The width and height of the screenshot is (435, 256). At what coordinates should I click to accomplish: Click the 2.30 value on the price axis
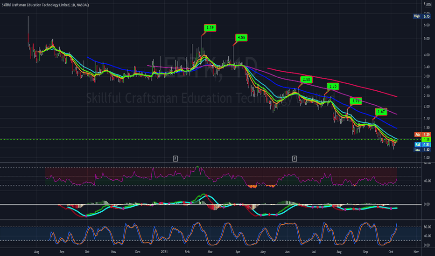click(x=427, y=96)
